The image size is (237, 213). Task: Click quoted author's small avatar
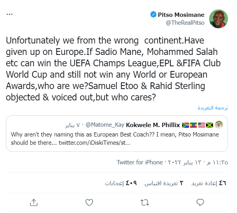(x=219, y=125)
